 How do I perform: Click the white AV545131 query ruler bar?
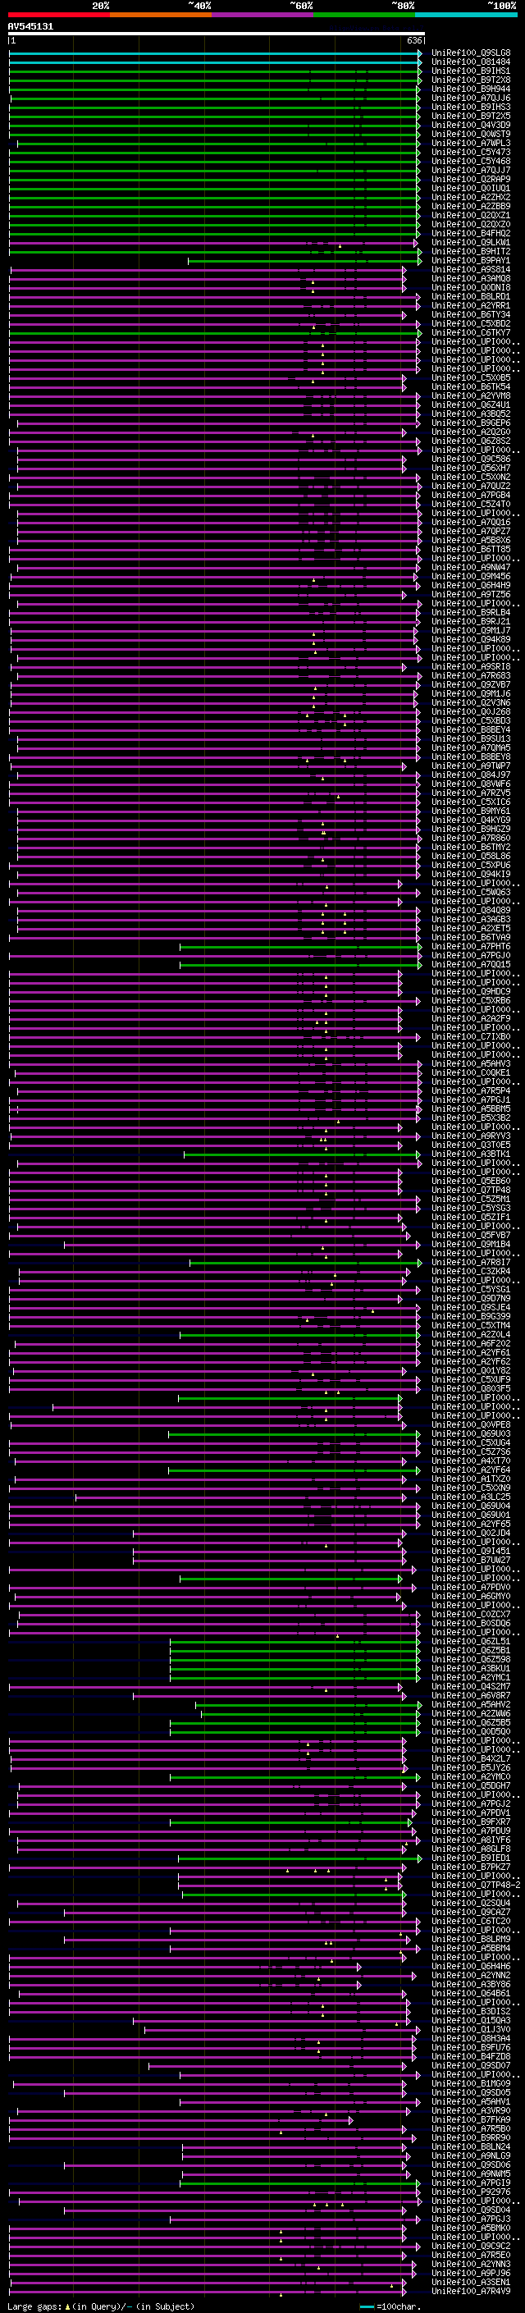(217, 34)
